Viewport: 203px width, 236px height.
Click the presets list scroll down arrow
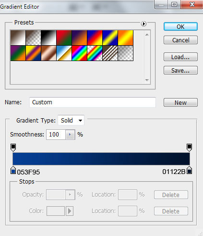click(x=147, y=80)
